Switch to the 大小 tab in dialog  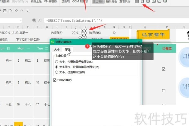point(57,49)
